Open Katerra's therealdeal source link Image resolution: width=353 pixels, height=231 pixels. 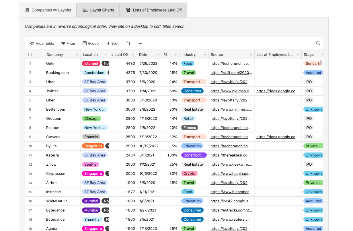(x=231, y=155)
